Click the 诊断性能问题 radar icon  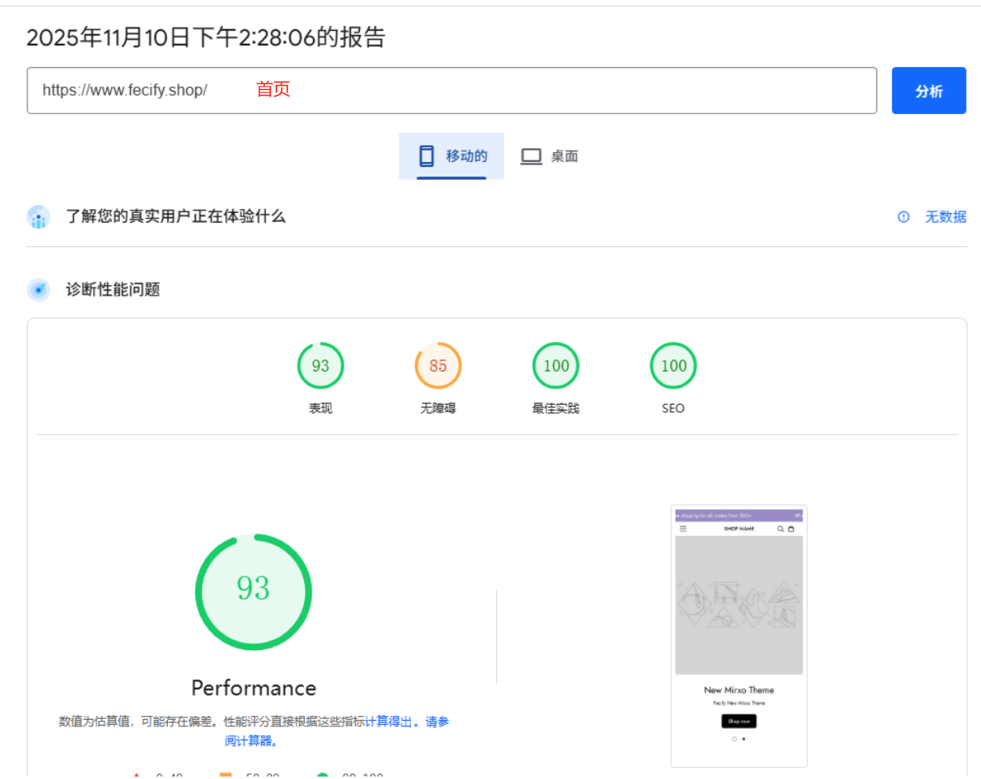point(38,290)
